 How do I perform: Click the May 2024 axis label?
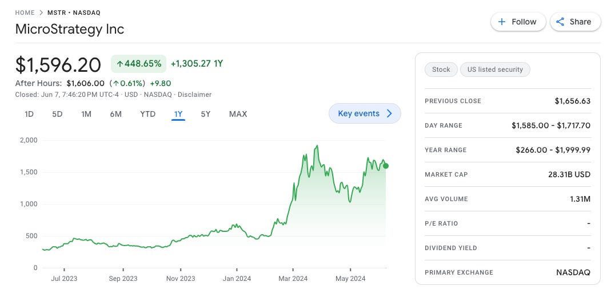click(350, 279)
